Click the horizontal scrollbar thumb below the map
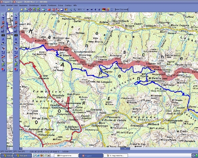The height and width of the screenshot is (158, 198). [x=125, y=149]
